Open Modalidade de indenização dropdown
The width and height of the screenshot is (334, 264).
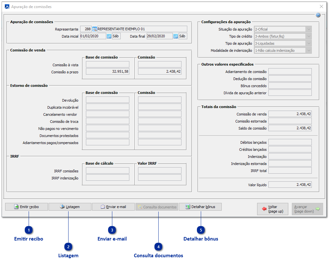(x=309, y=50)
